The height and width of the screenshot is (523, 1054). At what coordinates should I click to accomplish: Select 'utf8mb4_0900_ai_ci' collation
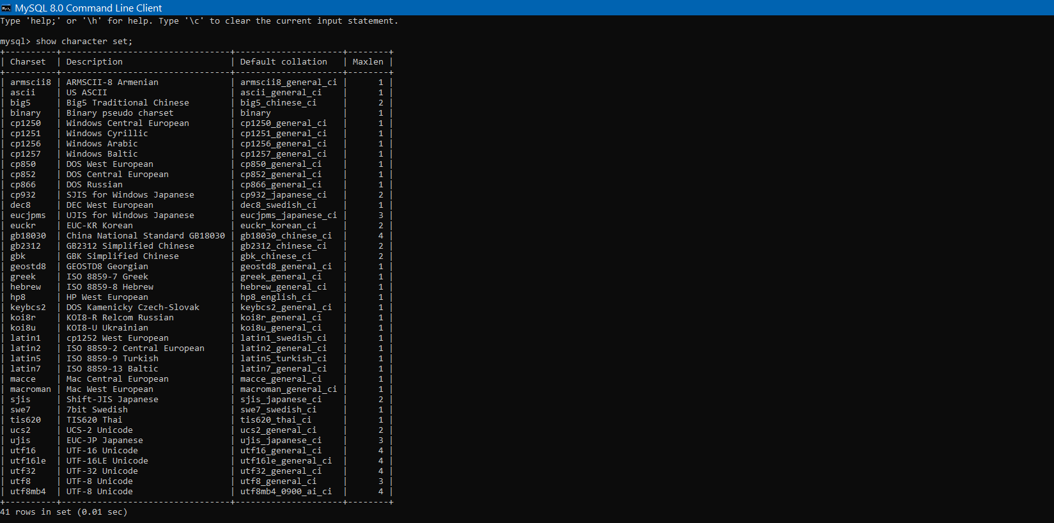point(286,492)
